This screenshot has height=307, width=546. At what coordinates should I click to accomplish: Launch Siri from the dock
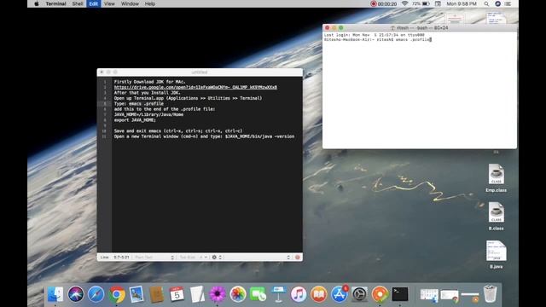[x=76, y=294]
